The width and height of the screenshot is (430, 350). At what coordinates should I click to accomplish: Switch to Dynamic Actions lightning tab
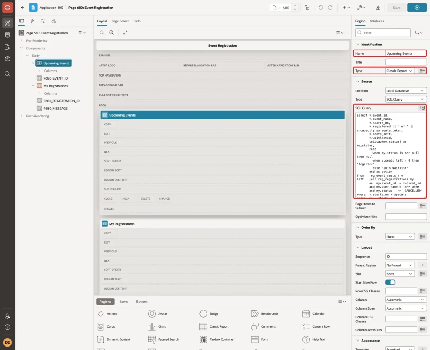(32, 21)
